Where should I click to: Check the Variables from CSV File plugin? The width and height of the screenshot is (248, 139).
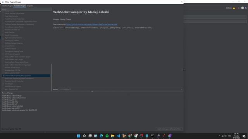tap(3, 70)
